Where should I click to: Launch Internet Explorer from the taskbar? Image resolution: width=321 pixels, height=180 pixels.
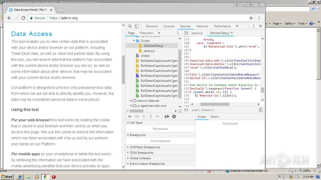20,176
